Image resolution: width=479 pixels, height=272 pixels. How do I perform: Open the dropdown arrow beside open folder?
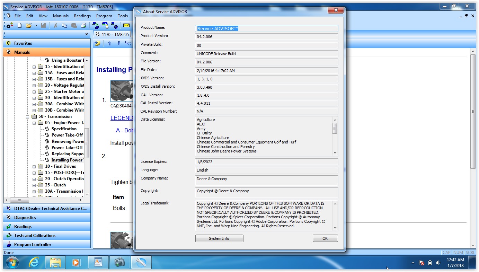[36, 25]
